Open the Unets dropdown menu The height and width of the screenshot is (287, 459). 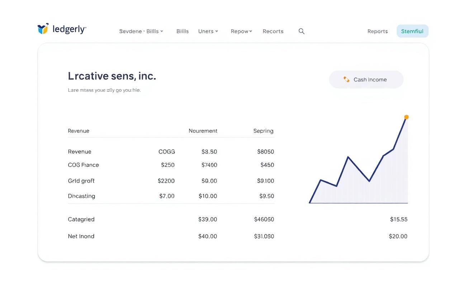click(208, 31)
